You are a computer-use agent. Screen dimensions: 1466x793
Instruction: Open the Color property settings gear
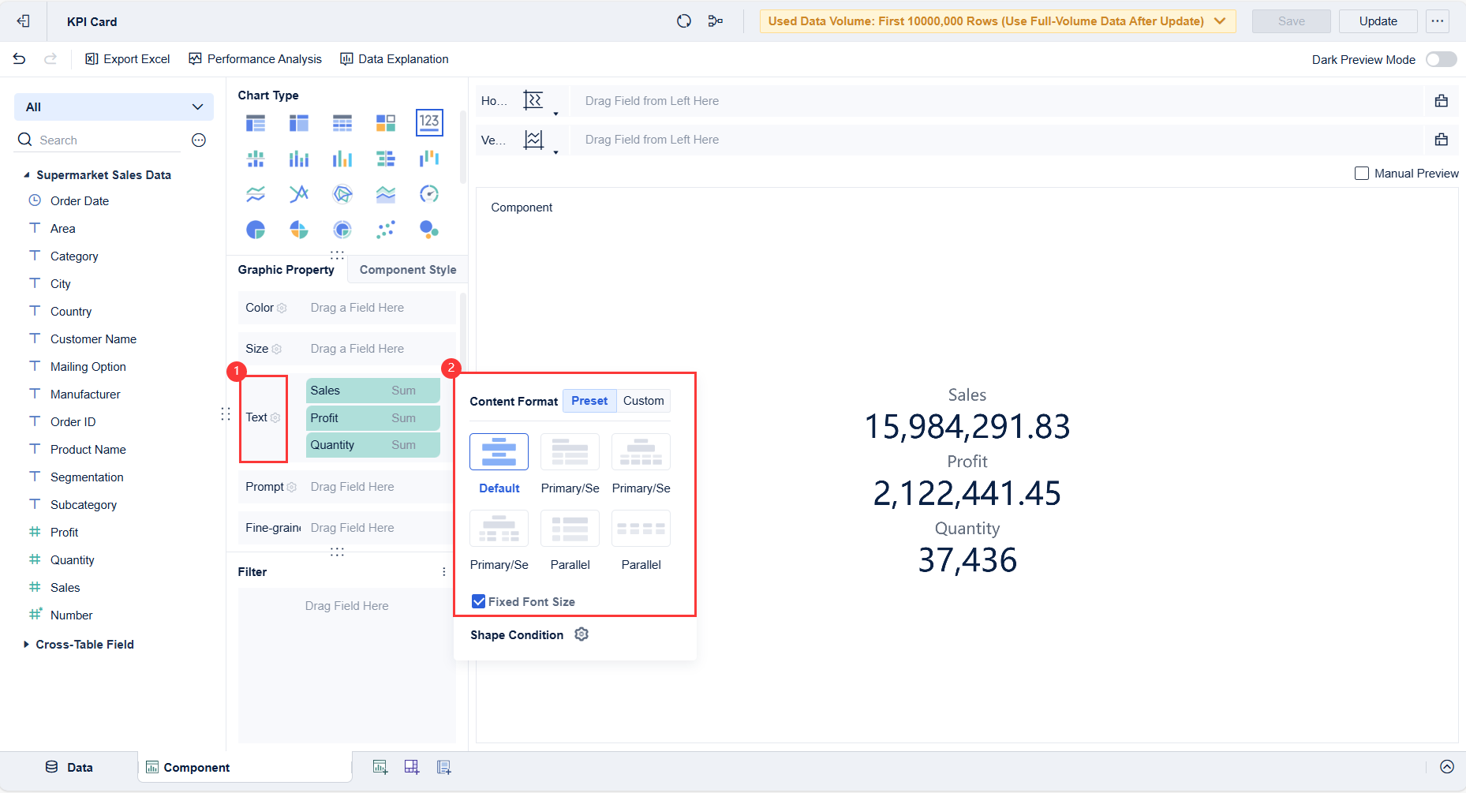[281, 308]
